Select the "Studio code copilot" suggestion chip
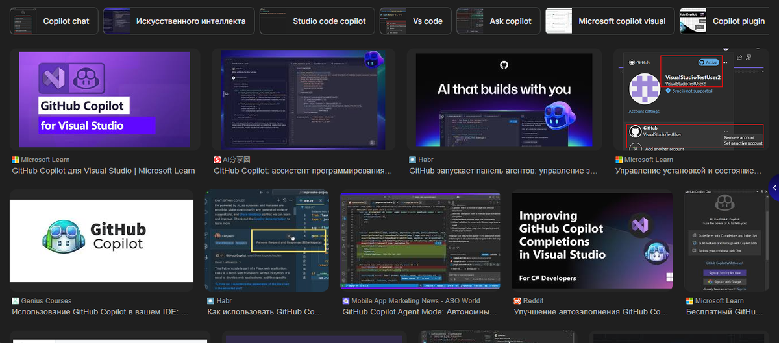779x343 pixels. pos(317,21)
